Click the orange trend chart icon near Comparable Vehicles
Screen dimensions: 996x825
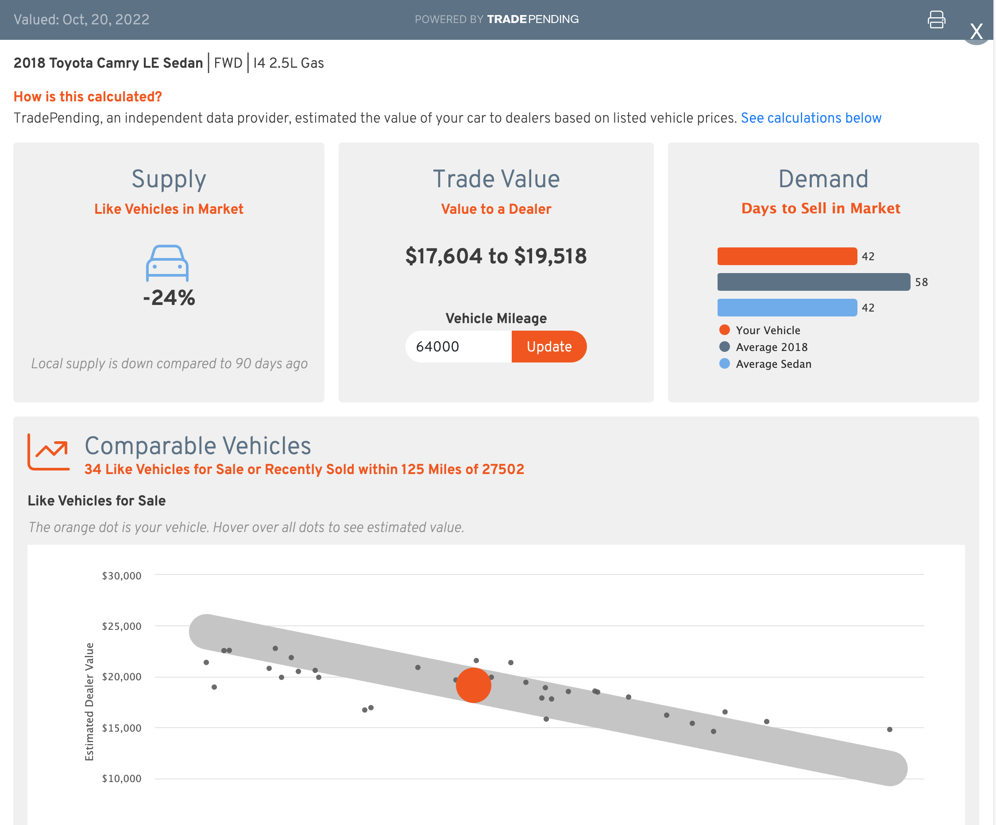click(x=48, y=448)
